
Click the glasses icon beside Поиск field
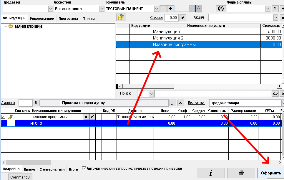(275, 94)
